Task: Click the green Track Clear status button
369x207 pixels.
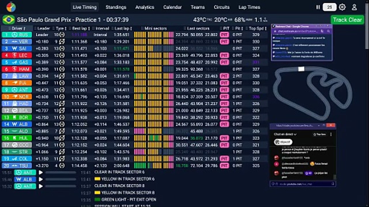Action: (x=347, y=20)
